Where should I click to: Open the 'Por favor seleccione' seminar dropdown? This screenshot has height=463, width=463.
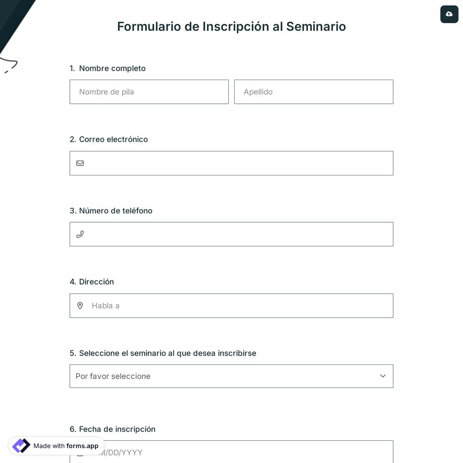pyautogui.click(x=231, y=376)
